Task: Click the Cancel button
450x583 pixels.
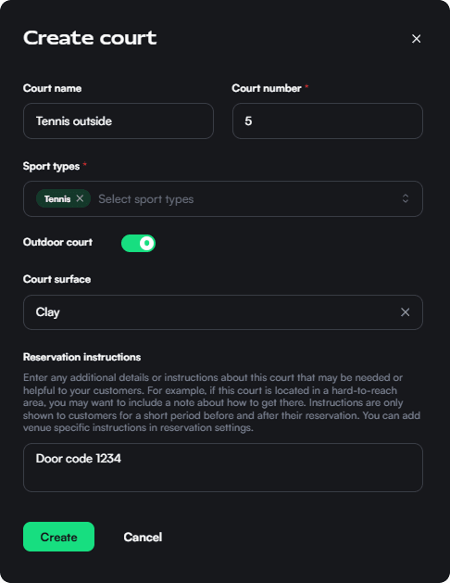Action: (x=143, y=537)
